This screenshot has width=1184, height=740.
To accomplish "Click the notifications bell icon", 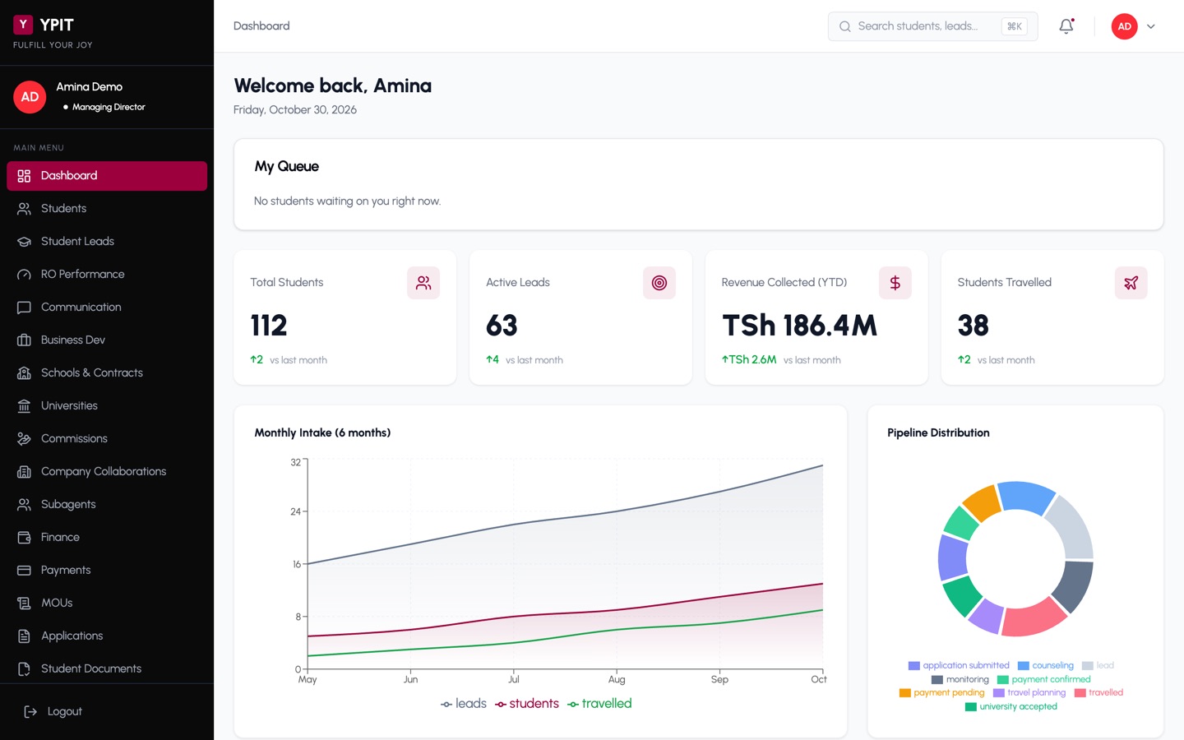I will tap(1066, 26).
